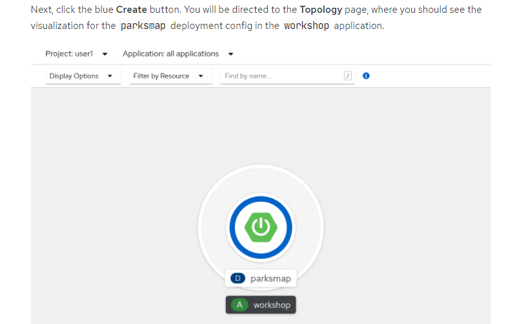
Task: Select the workshop application label
Action: tap(261, 305)
